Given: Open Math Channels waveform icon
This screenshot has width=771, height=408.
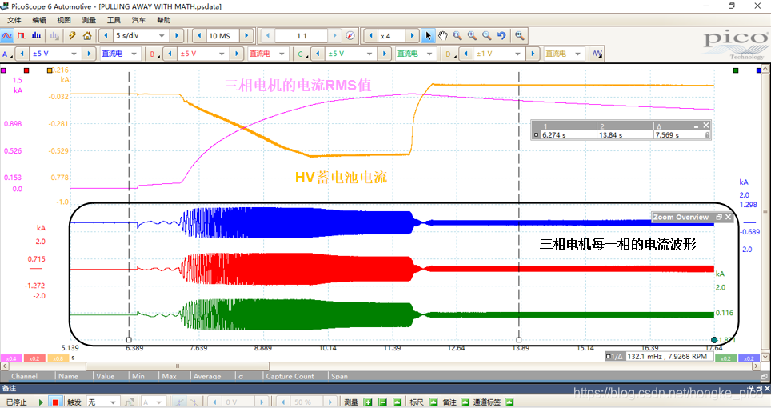Looking at the screenshot, I should pos(597,54).
